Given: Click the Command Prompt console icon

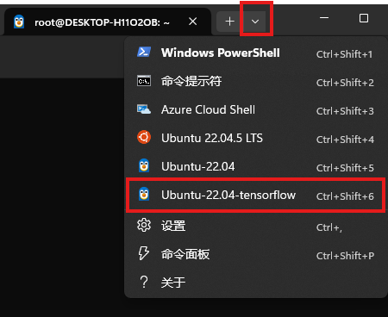Looking at the screenshot, I should point(144,81).
